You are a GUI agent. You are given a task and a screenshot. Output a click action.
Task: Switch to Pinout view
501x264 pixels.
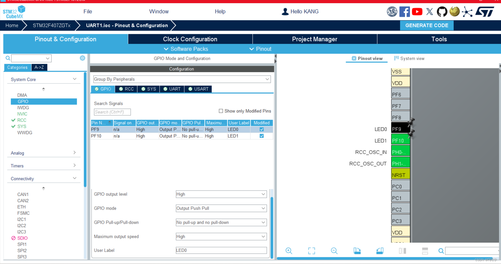(x=367, y=58)
